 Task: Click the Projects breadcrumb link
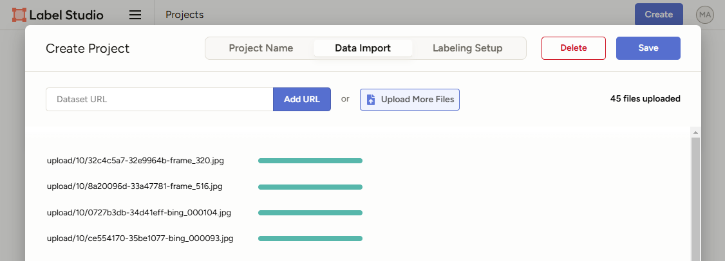point(184,15)
